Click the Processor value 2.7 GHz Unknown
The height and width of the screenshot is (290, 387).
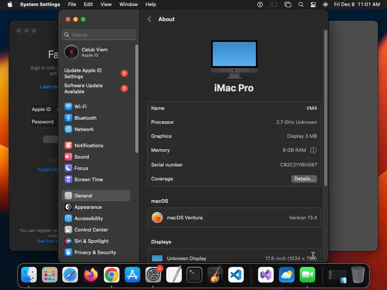296,122
